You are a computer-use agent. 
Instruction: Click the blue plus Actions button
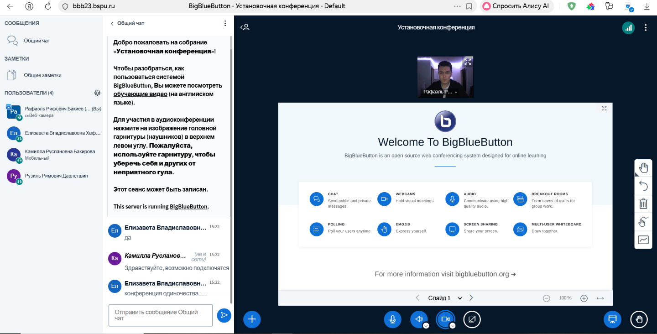click(x=252, y=319)
